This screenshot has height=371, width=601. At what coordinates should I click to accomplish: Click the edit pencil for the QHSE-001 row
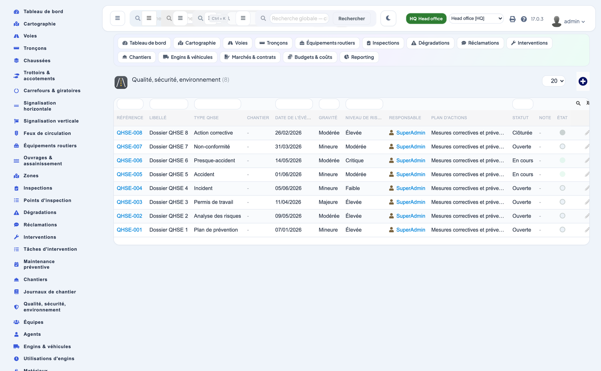(x=587, y=230)
